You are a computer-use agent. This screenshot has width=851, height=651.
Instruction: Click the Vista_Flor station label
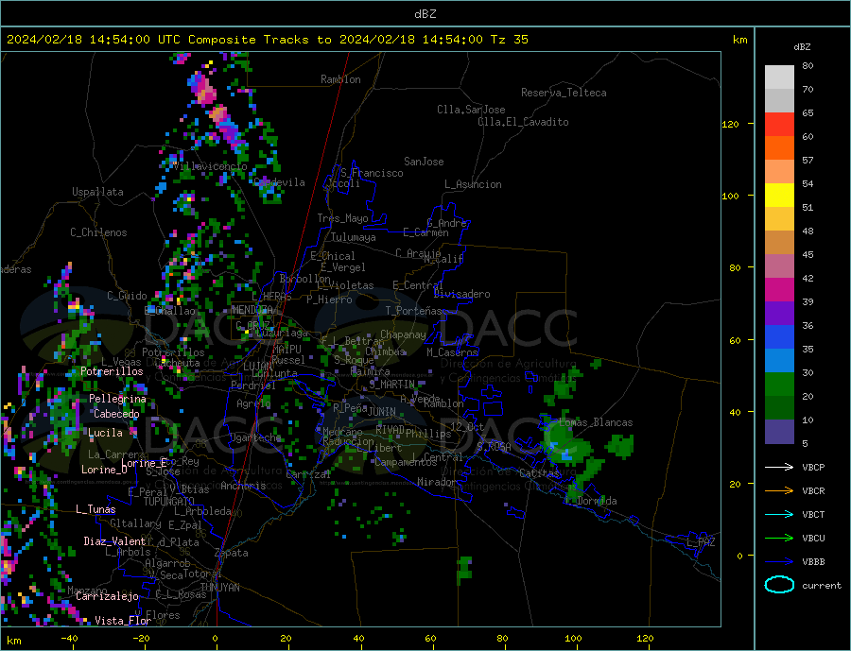pyautogui.click(x=123, y=621)
